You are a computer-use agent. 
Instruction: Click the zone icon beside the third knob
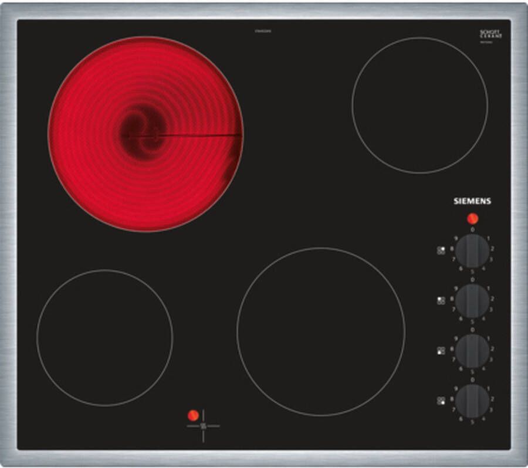[441, 349]
